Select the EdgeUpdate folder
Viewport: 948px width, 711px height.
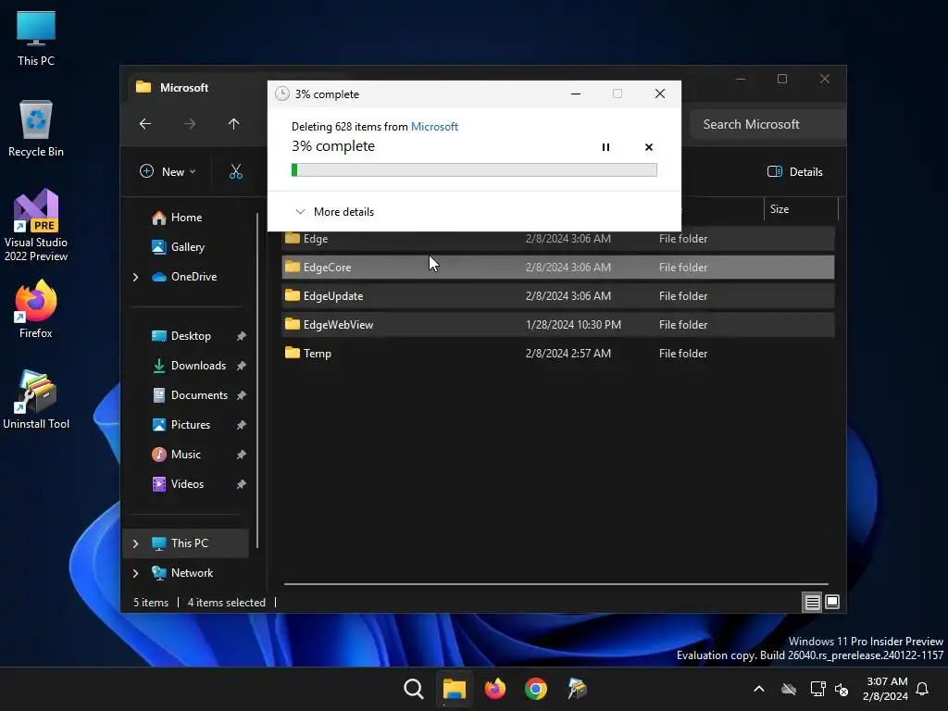point(558,295)
